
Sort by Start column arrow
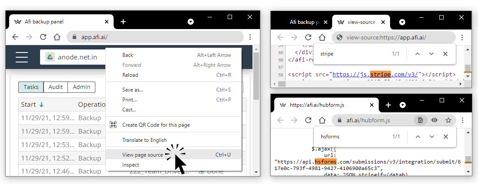pos(41,105)
